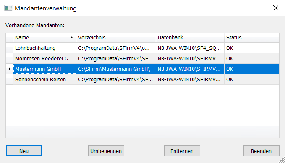The image size is (285, 163).
Task: Create a new Mandant with Neu
Action: 24,151
